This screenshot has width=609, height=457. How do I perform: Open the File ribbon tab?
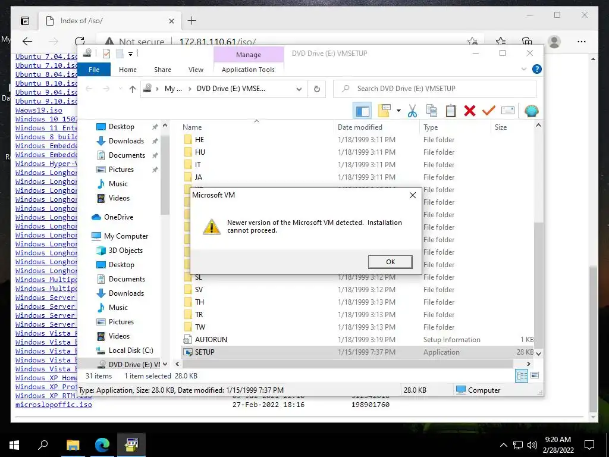click(94, 70)
